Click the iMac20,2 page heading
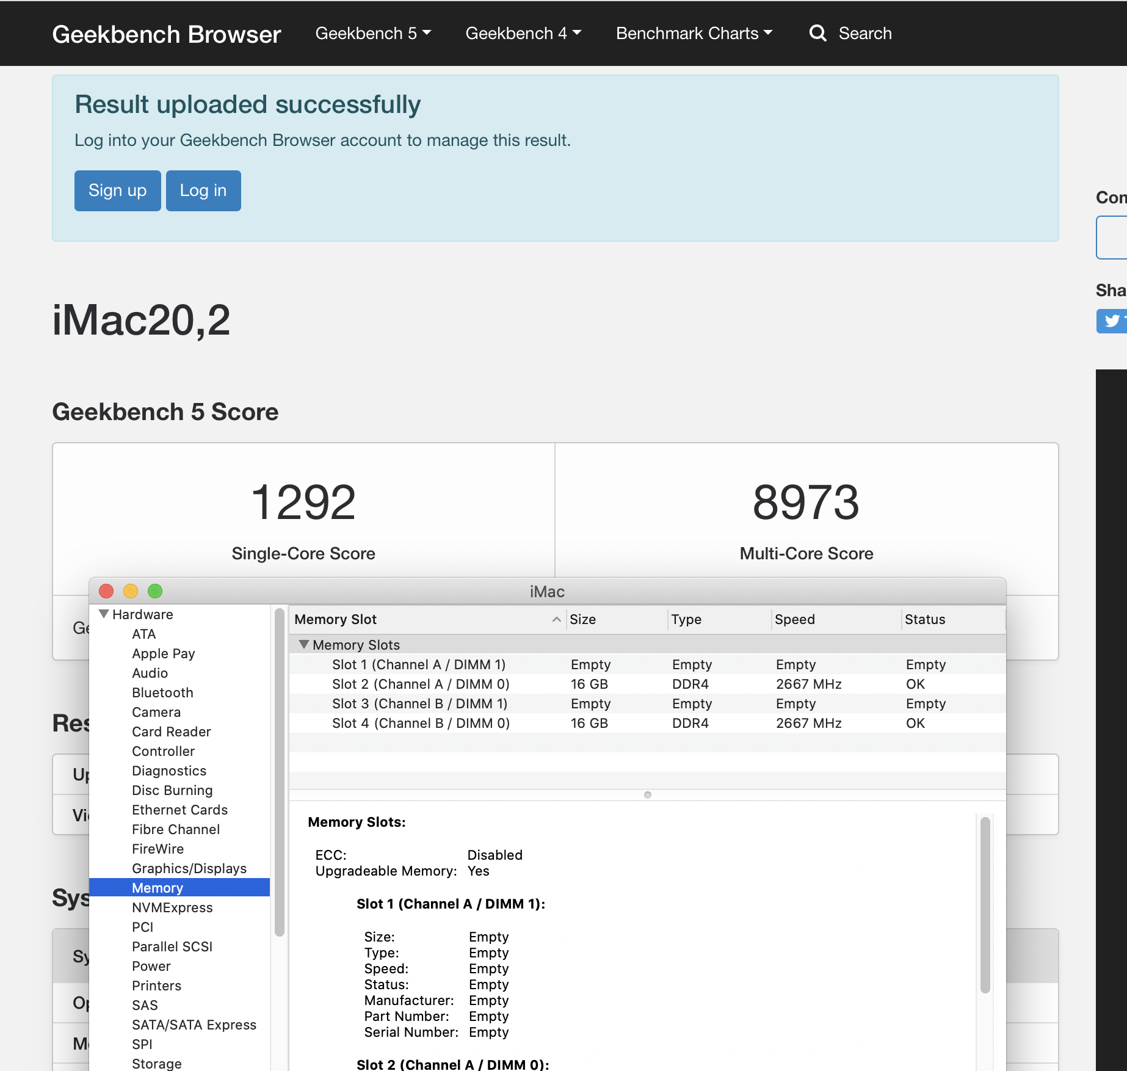 141,320
